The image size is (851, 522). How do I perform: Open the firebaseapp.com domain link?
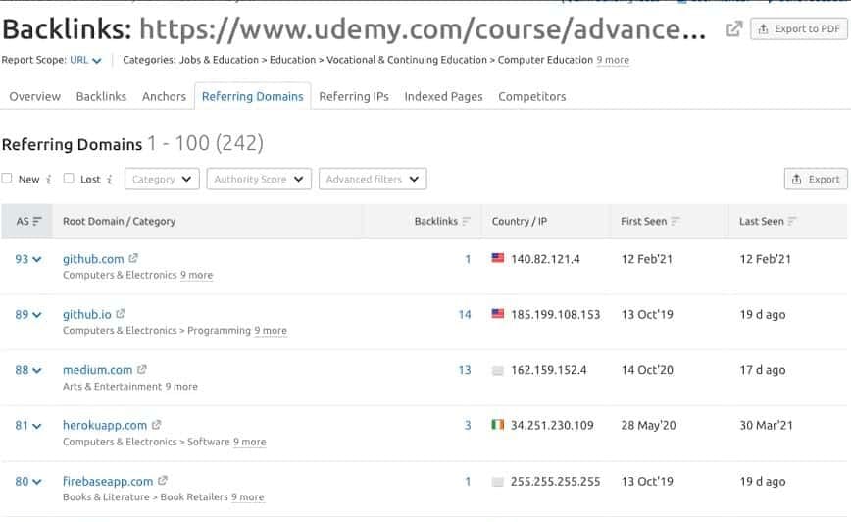(x=108, y=481)
